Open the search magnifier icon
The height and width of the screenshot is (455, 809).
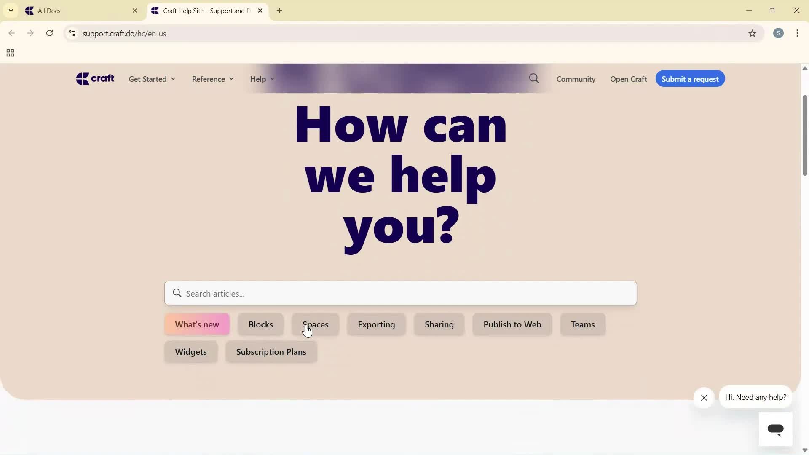(x=534, y=79)
